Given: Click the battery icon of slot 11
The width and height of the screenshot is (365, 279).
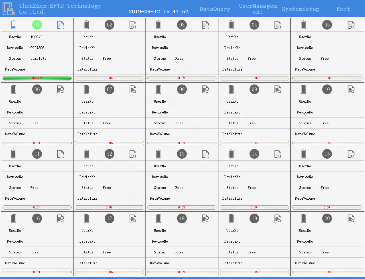Looking at the screenshot, I should [x=14, y=154].
